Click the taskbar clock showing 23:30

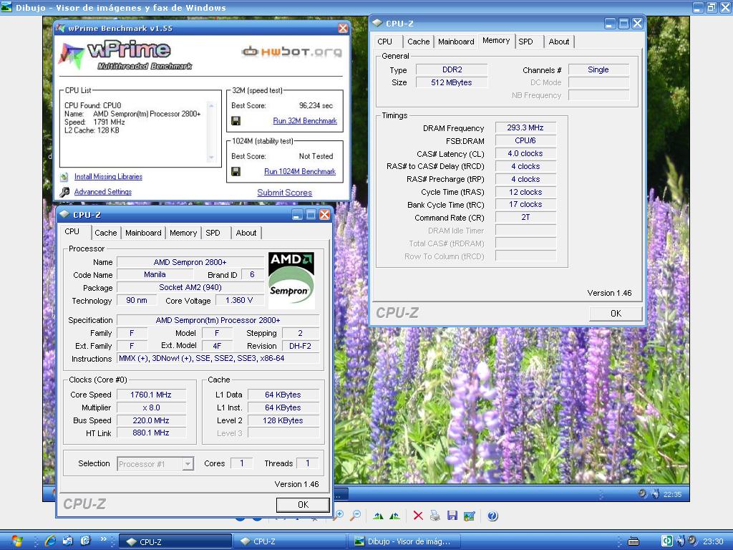[713, 541]
